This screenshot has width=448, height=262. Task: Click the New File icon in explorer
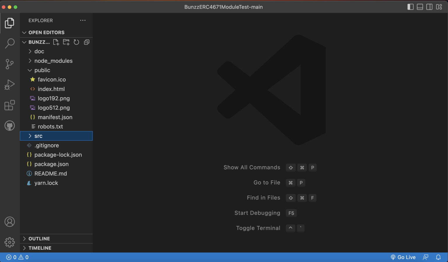coord(56,42)
